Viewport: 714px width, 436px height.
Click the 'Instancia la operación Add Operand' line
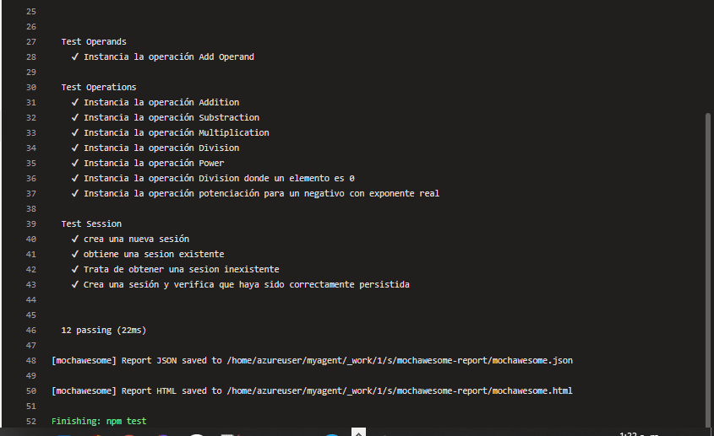[x=163, y=57]
